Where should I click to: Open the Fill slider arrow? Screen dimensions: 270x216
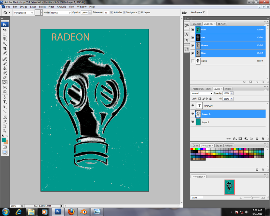[232, 99]
